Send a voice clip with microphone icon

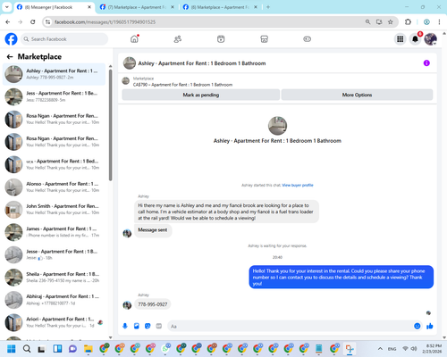point(125,326)
